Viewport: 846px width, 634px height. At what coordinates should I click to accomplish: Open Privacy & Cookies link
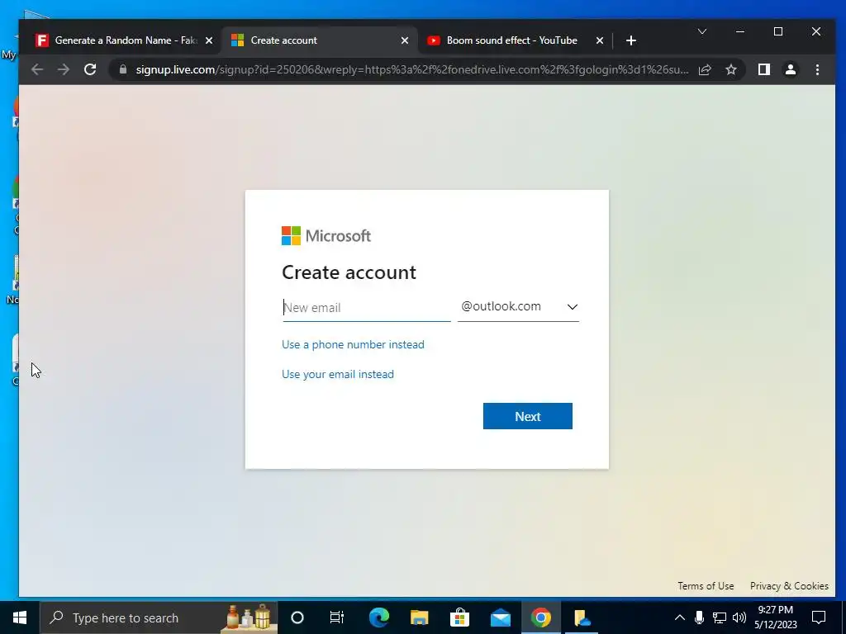789,586
